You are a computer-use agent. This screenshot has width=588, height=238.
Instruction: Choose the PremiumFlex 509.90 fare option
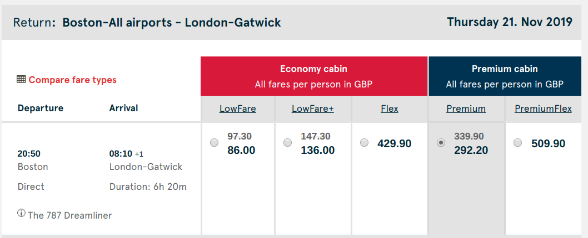pyautogui.click(x=517, y=143)
